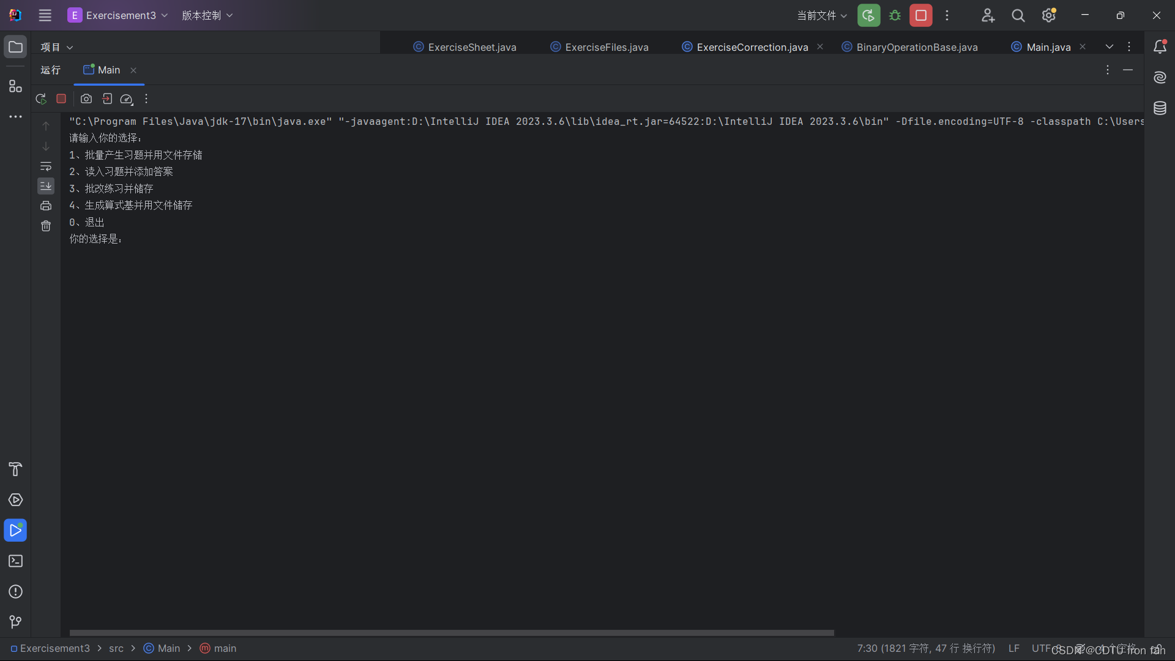The image size is (1175, 661).
Task: Switch to ExerciseCorrection.java tab
Action: point(752,47)
